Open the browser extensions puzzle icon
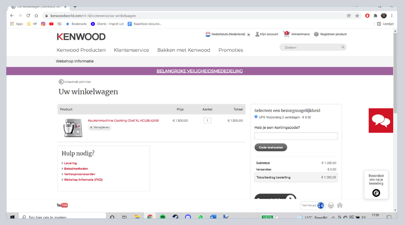The height and width of the screenshot is (225, 405). pyautogui.click(x=375, y=16)
